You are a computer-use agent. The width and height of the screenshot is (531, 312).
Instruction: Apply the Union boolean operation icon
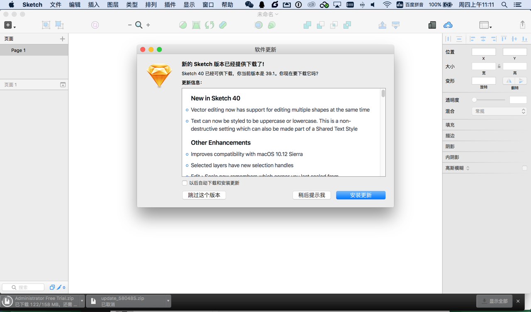tap(307, 25)
